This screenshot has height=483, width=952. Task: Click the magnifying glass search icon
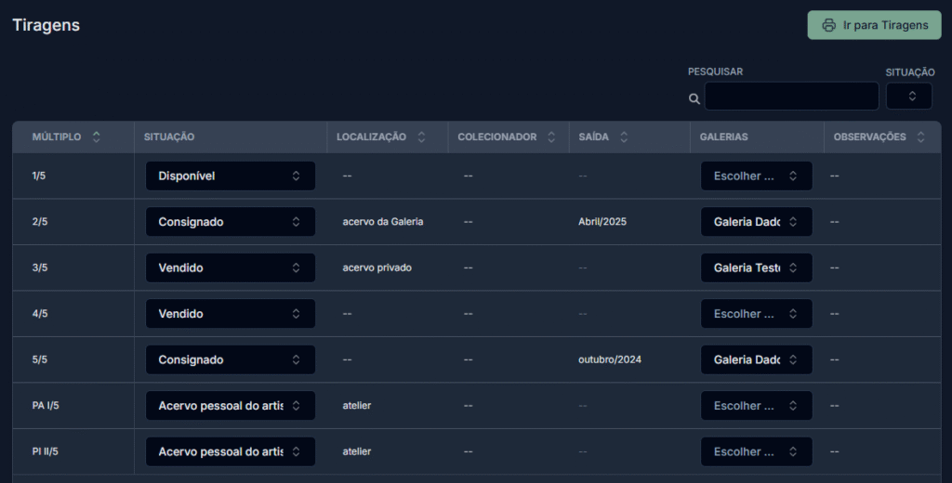(x=694, y=98)
